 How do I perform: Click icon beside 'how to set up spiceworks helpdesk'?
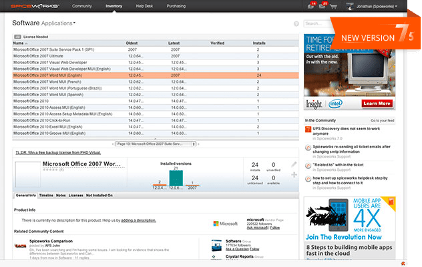click(308, 179)
